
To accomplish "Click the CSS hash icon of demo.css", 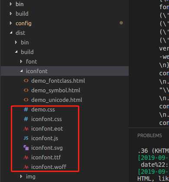I will 26,109.
